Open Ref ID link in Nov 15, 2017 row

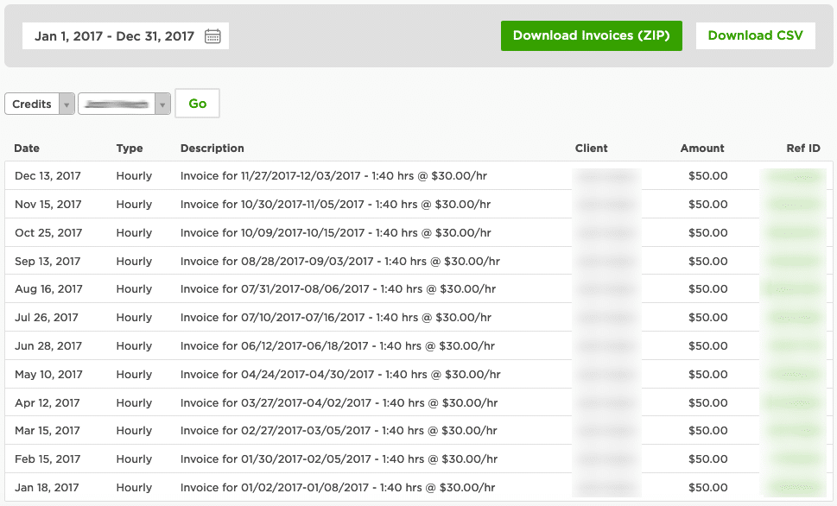tap(793, 205)
